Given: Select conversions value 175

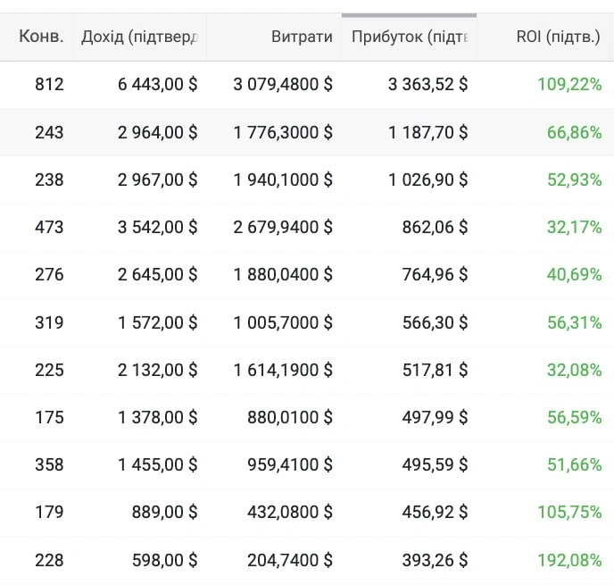Looking at the screenshot, I should tap(49, 417).
